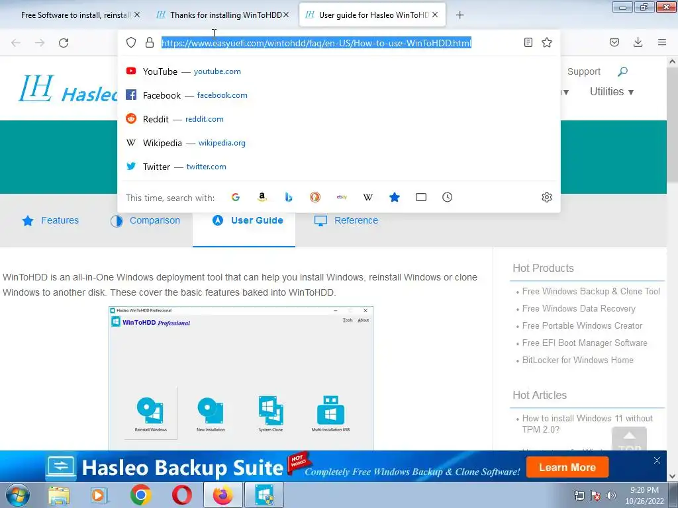The height and width of the screenshot is (508, 678).
Task: Open How to install Windows 11 article
Action: (x=587, y=424)
